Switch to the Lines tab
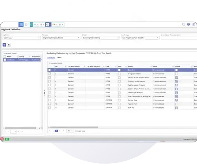The width and height of the screenshot is (197, 164). (59, 57)
